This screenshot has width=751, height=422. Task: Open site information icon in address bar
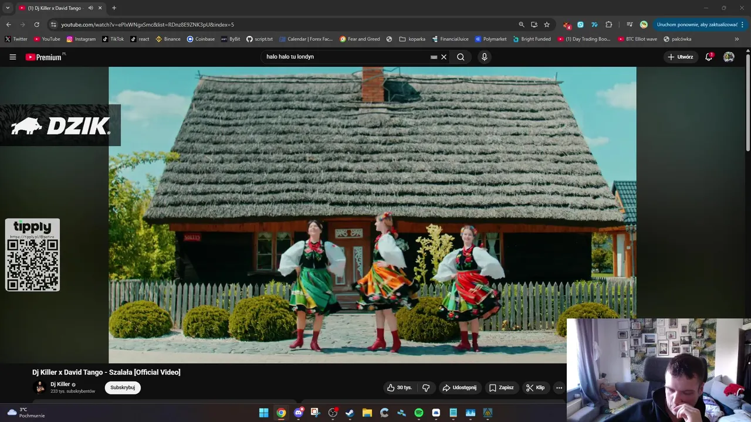click(53, 25)
